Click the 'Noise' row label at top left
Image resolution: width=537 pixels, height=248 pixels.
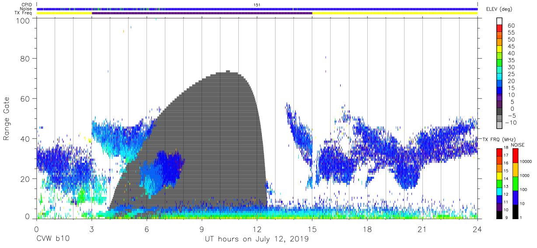[x=26, y=9]
